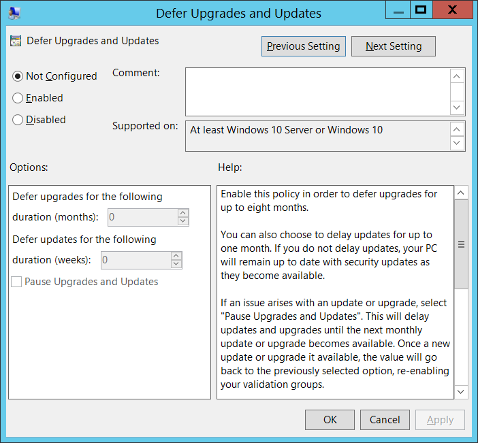478x443 pixels.
Task: Select the Not Configured radio button
Action: coord(18,76)
